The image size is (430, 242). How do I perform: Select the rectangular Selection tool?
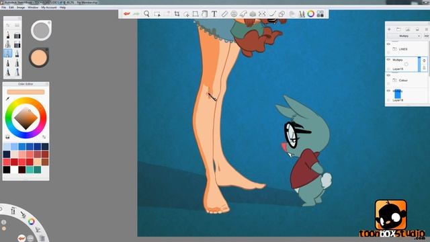coord(157,13)
